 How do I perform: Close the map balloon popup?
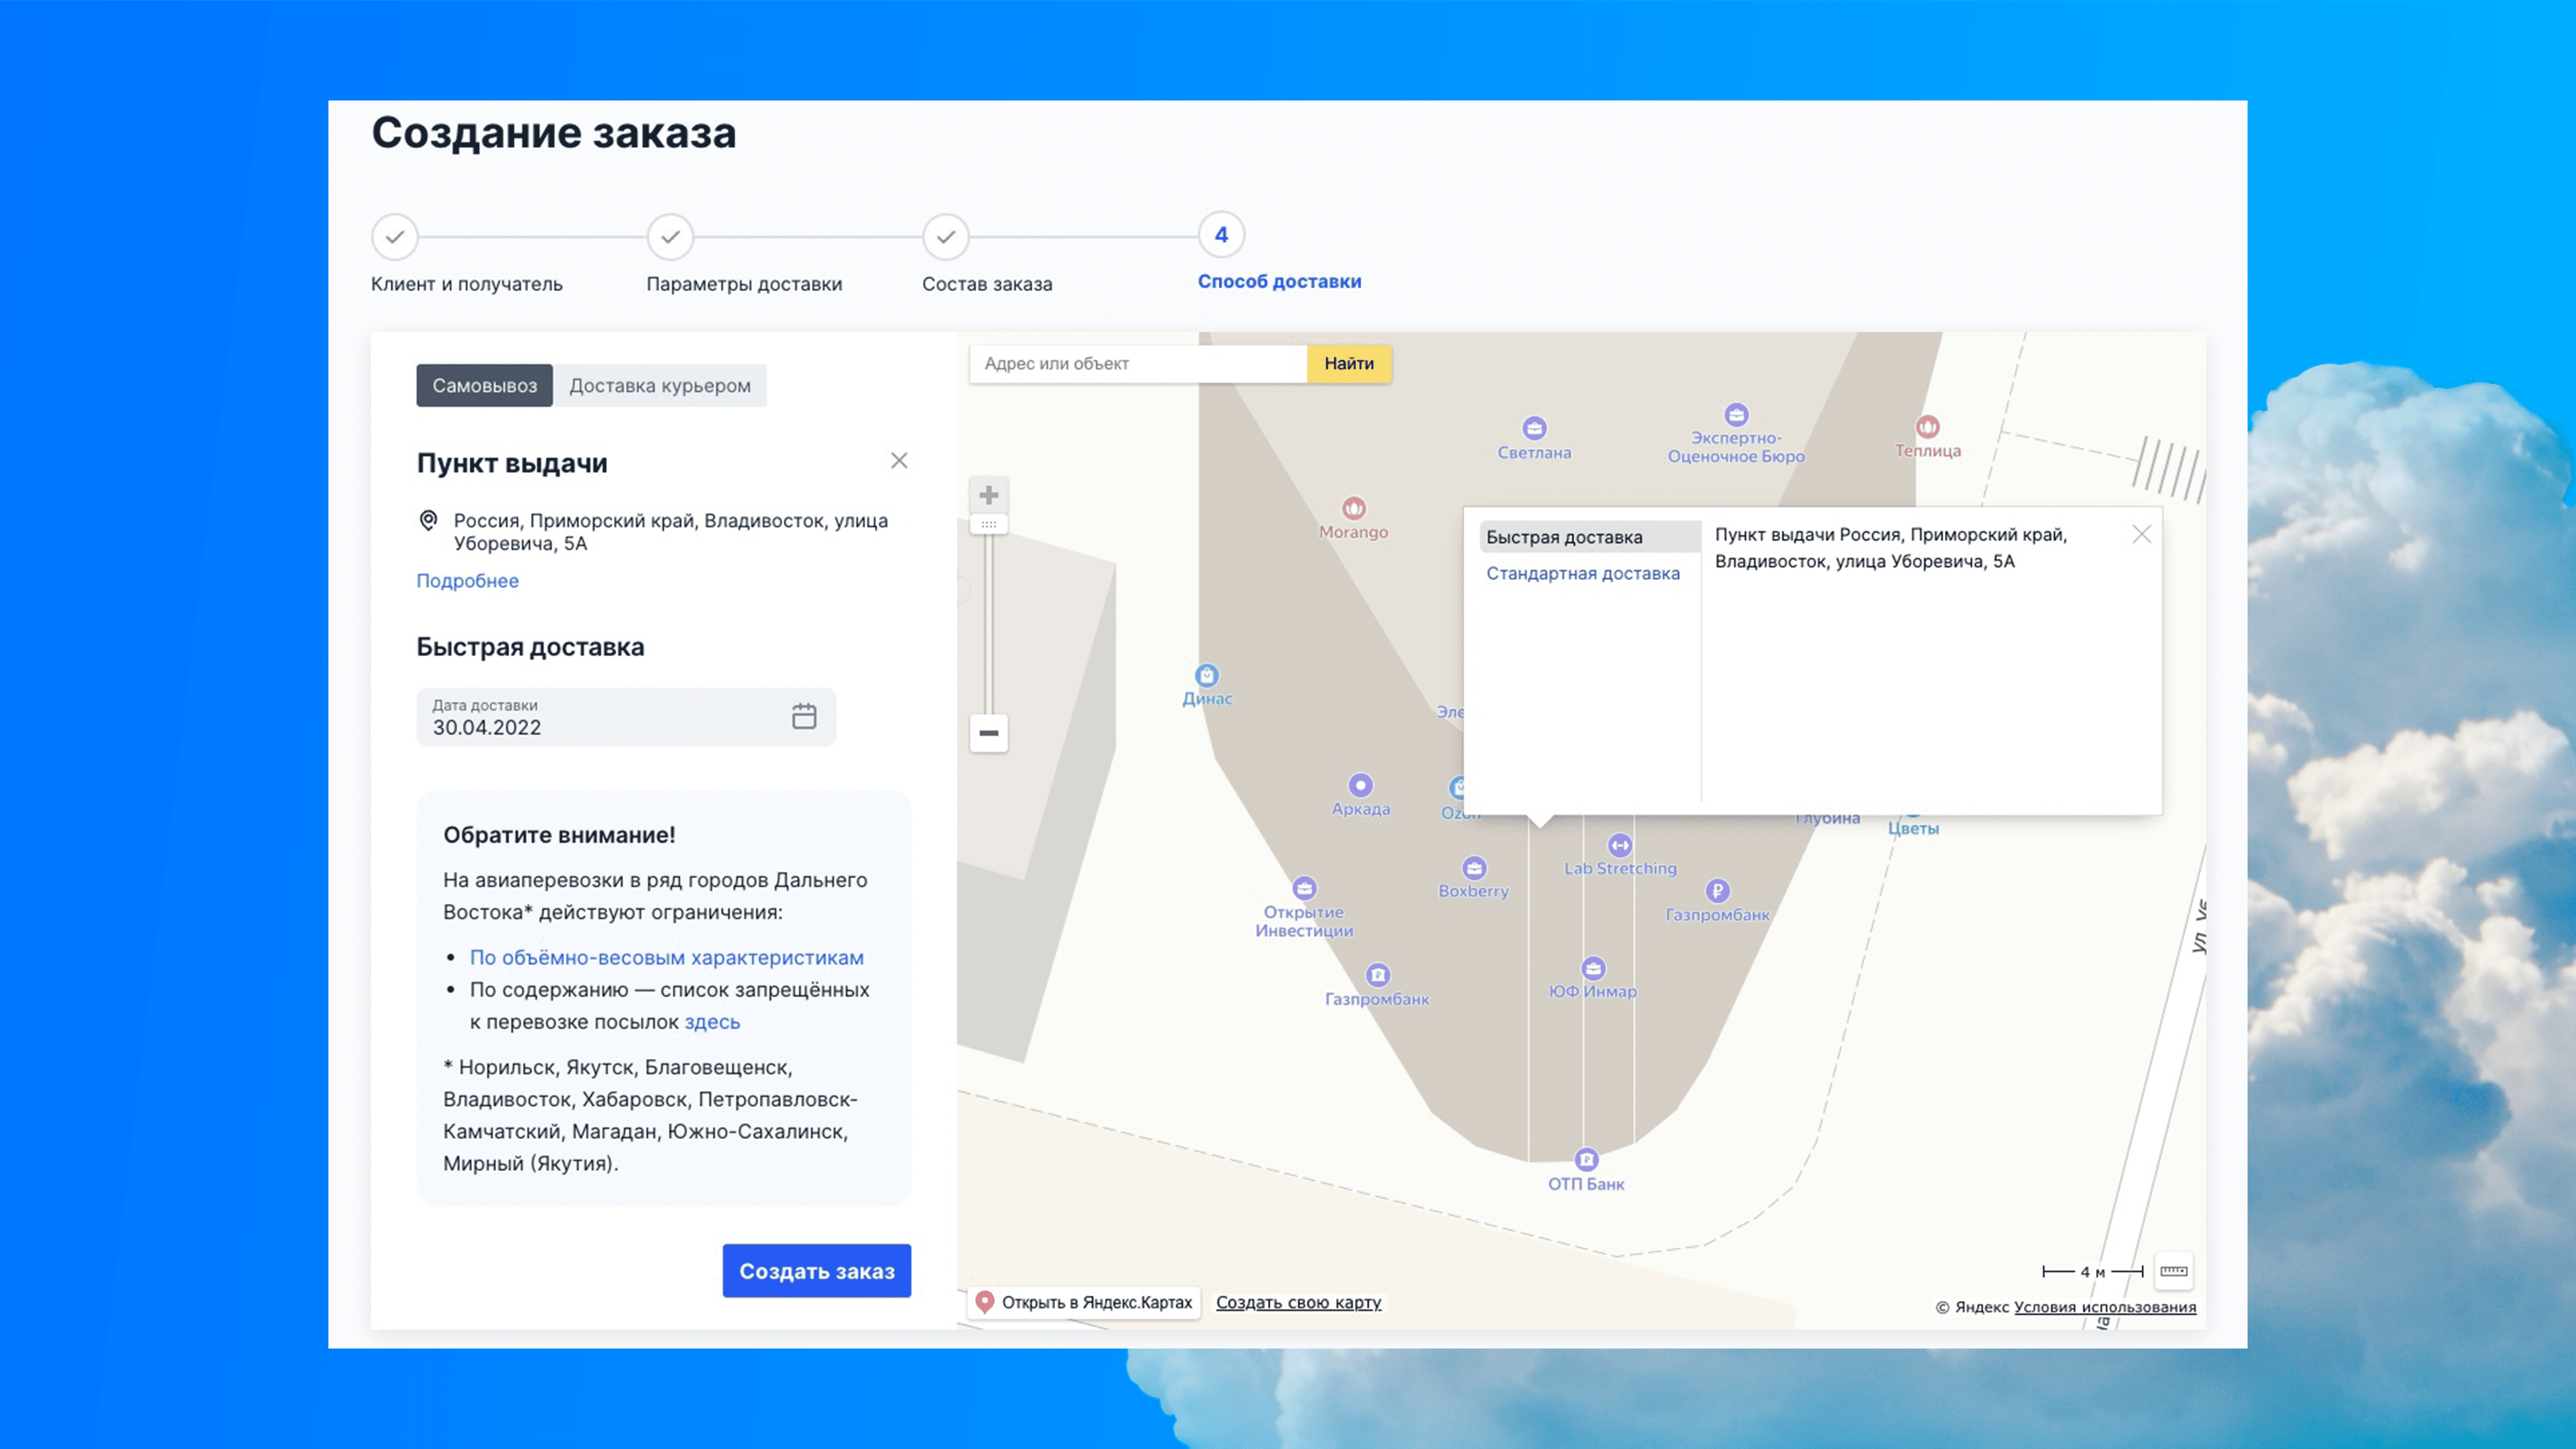click(2141, 535)
